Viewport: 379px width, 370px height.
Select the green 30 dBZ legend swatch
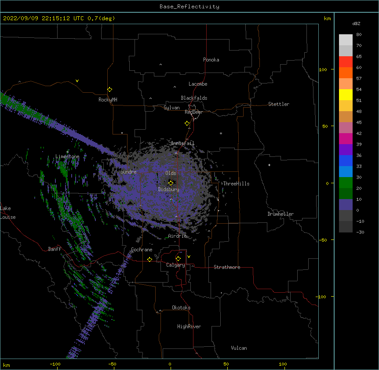click(x=346, y=183)
